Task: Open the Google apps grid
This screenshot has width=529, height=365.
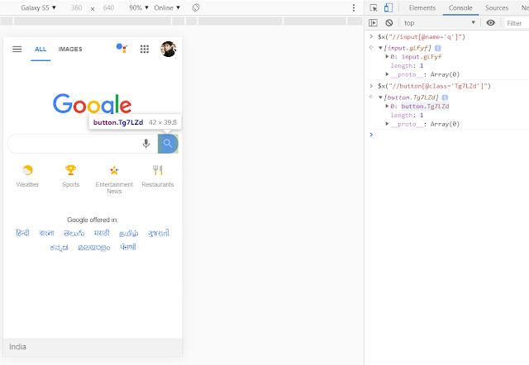Action: tap(145, 50)
